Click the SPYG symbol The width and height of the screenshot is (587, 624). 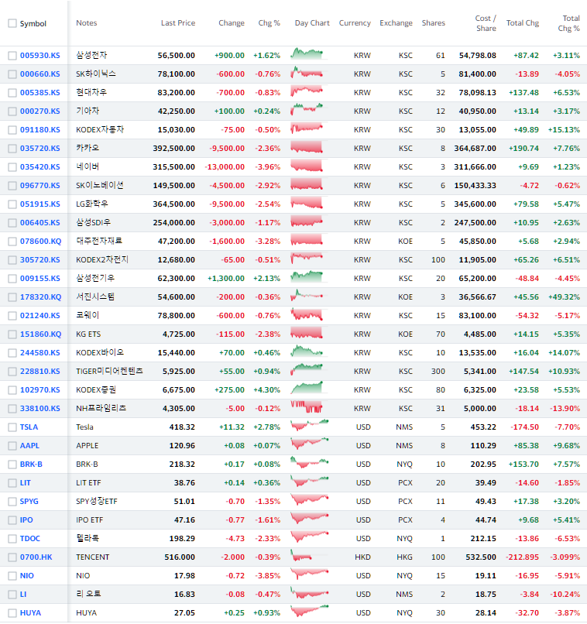[x=29, y=501]
